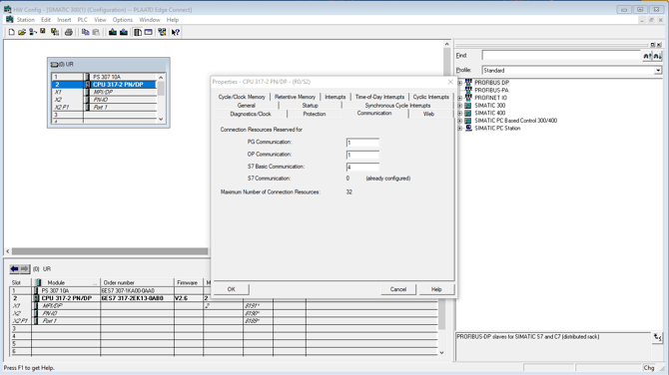Toggle the hardware Catalog view icon
The width and height of the screenshot is (669, 375).
point(138,32)
